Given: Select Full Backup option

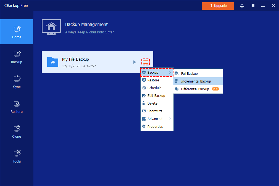Looking at the screenshot, I should 189,73.
